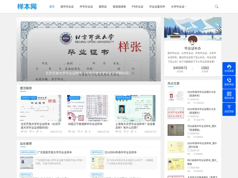
Task: Click 本科毕业证样本 tag beside 广东国家开放大学
Action: [x=28, y=152]
